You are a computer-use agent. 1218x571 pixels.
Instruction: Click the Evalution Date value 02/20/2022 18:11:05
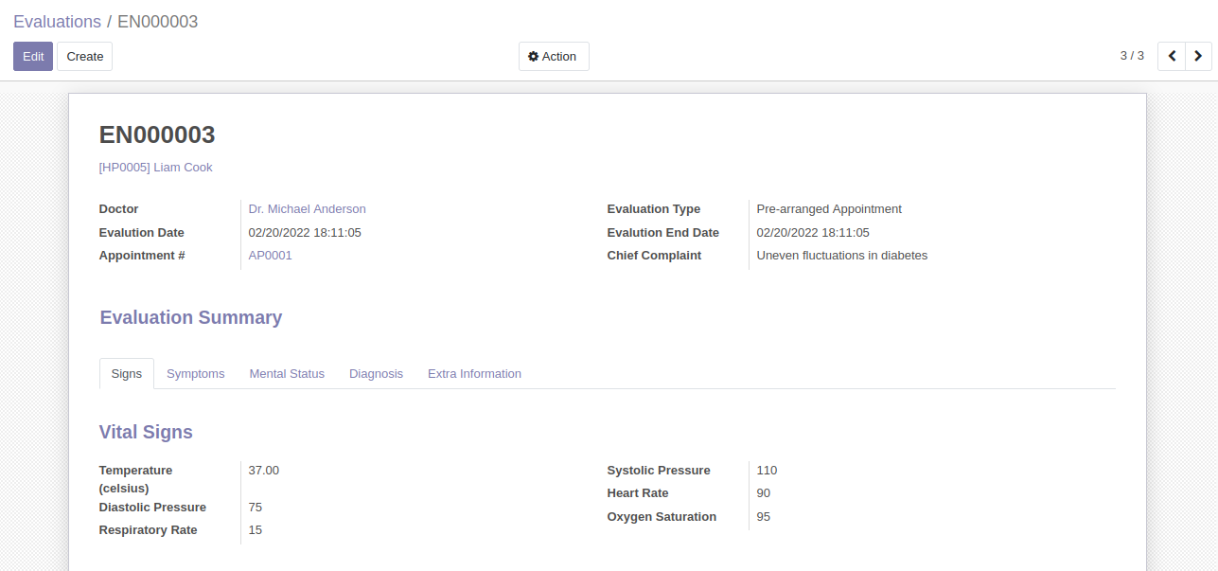pos(305,233)
